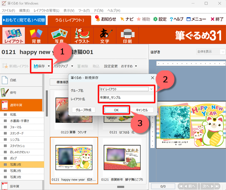Select the うら(レイアウト) tab
The width and height of the screenshot is (226, 190).
pos(70,20)
